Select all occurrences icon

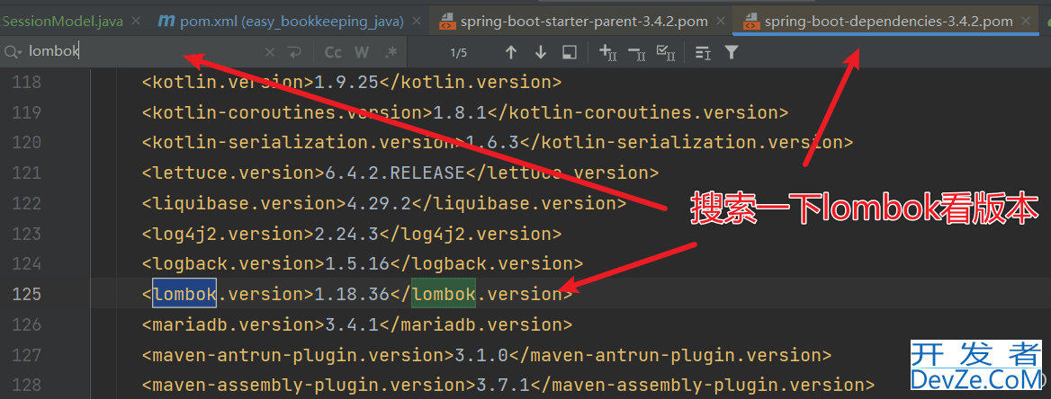(665, 52)
